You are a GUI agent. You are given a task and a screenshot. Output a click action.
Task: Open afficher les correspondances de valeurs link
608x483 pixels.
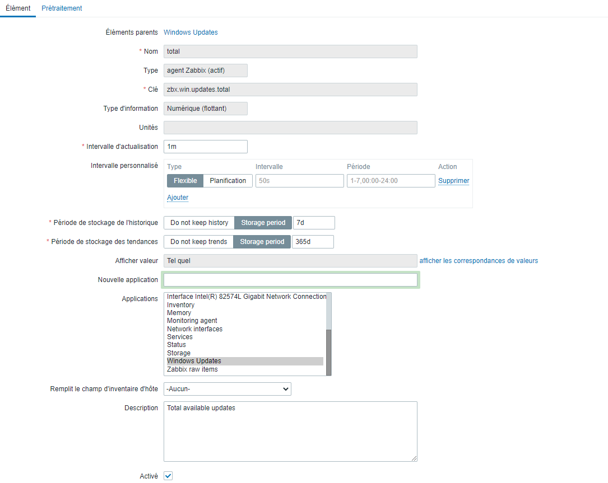479,261
